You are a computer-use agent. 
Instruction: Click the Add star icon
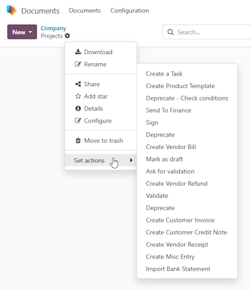pos(78,96)
